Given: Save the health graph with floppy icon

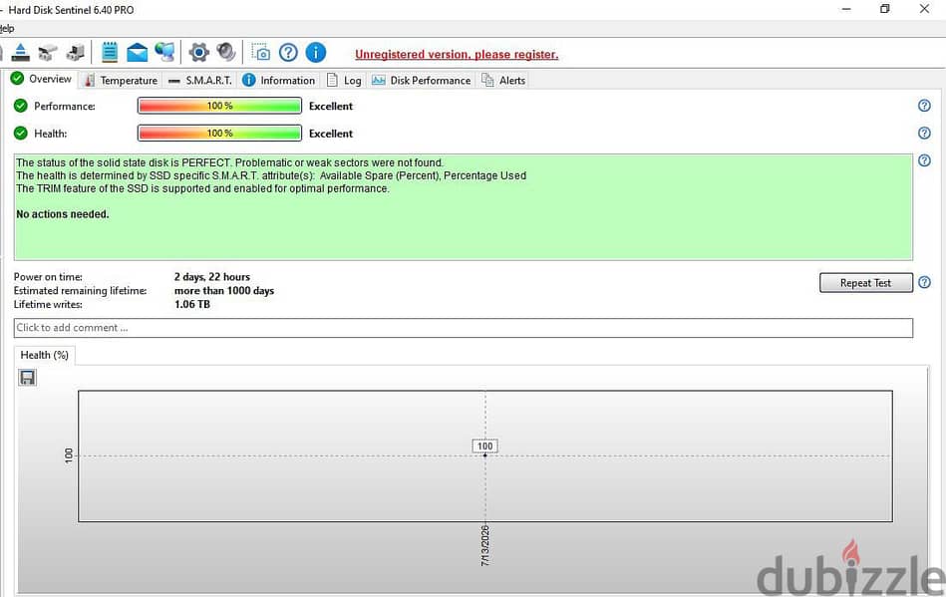Looking at the screenshot, I should (x=27, y=378).
